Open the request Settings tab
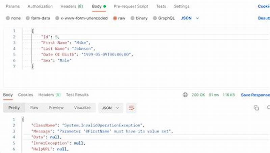This screenshot has height=153, width=270. coord(182,6)
